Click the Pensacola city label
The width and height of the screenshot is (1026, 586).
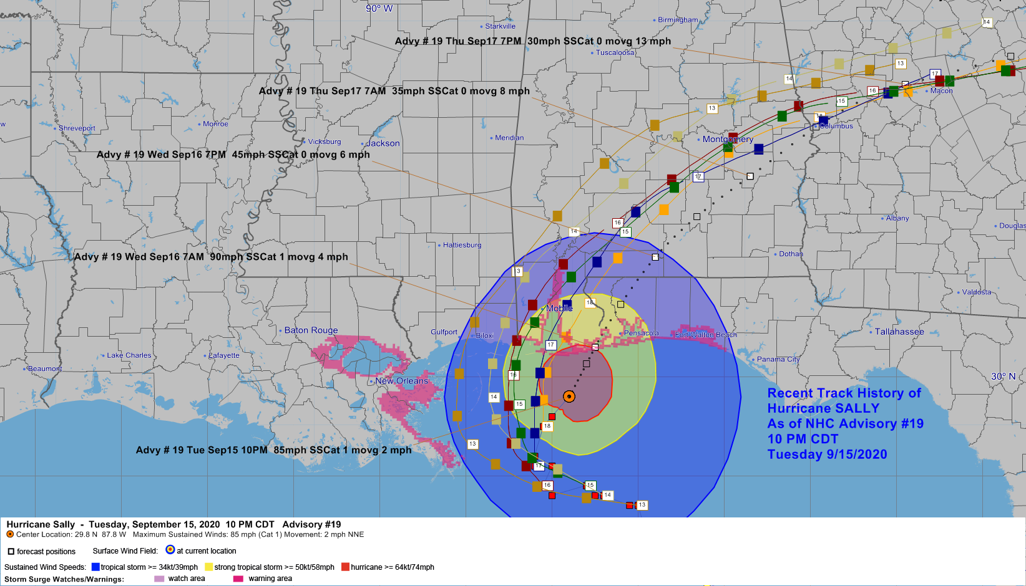(642, 334)
